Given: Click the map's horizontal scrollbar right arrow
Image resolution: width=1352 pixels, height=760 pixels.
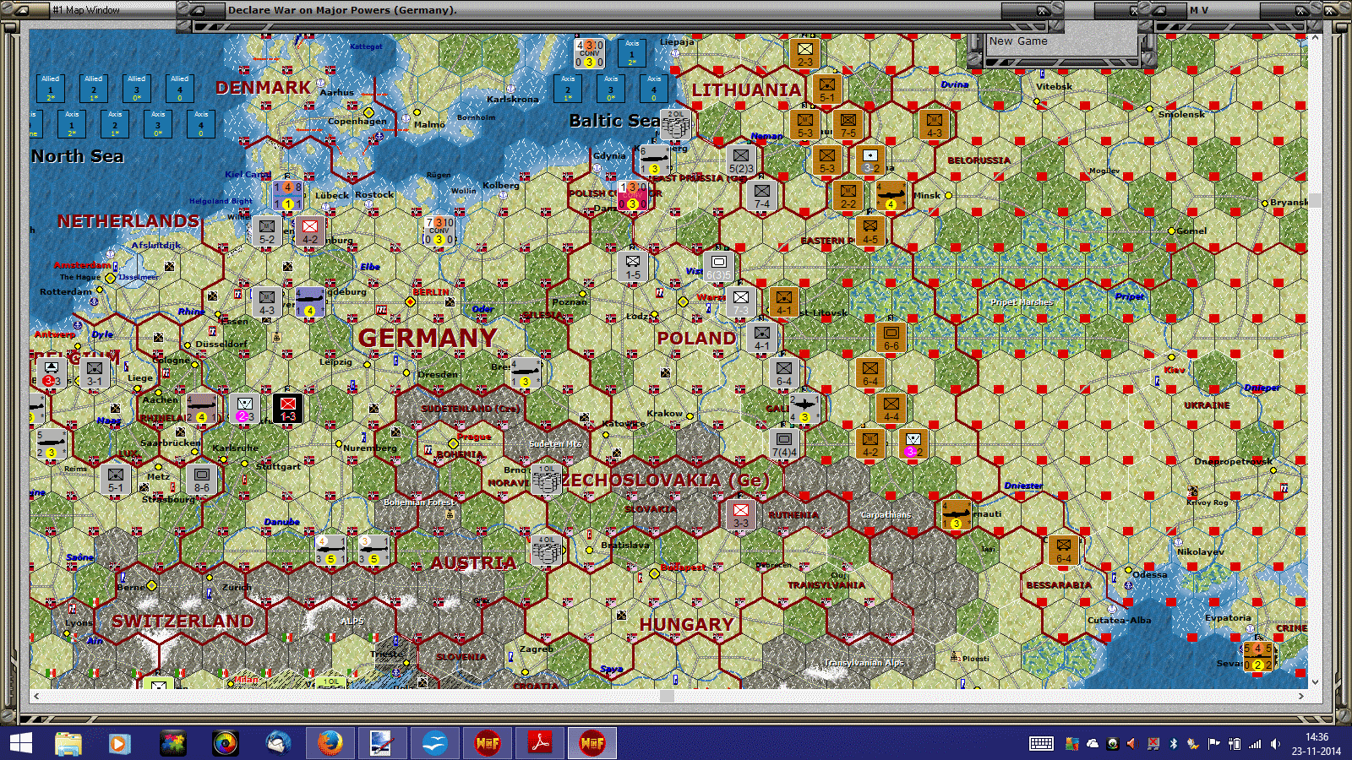Looking at the screenshot, I should pos(1301,696).
